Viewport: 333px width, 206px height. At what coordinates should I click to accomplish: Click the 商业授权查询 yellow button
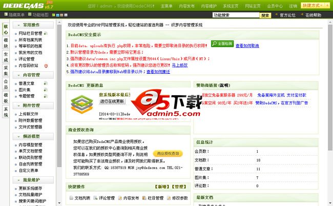pos(168,154)
